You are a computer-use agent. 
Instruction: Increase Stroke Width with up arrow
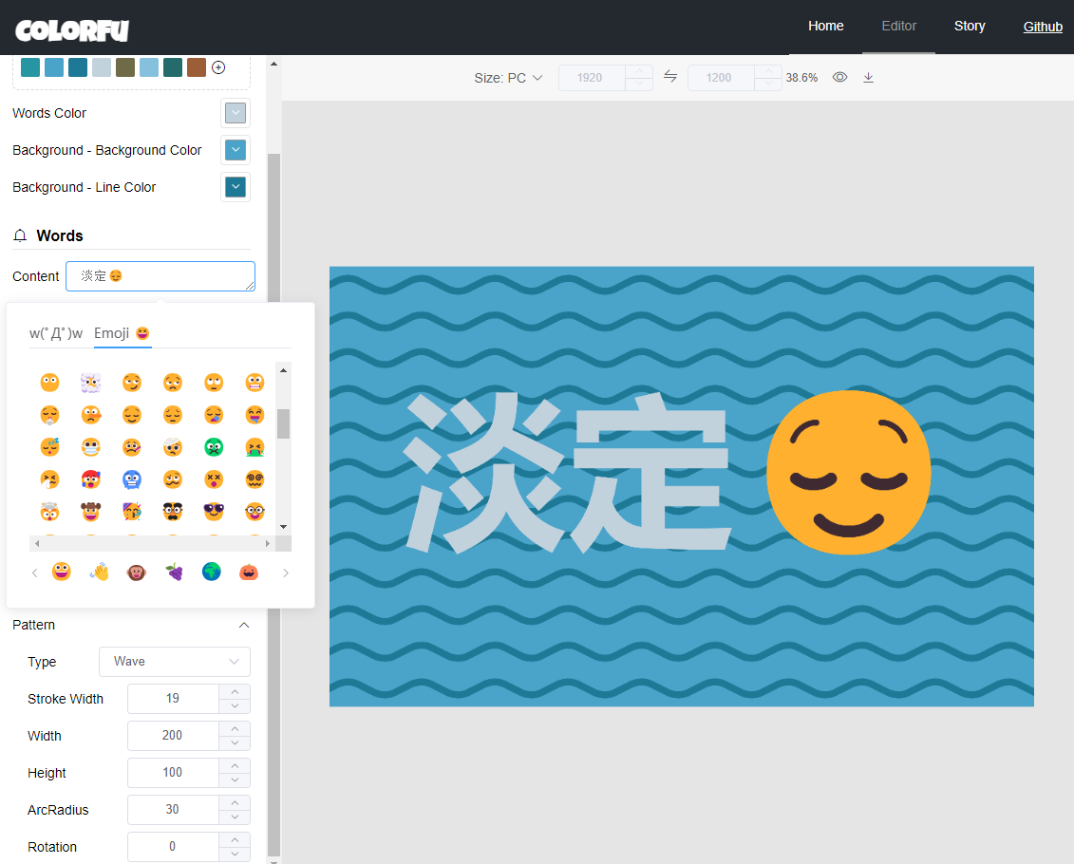point(235,691)
